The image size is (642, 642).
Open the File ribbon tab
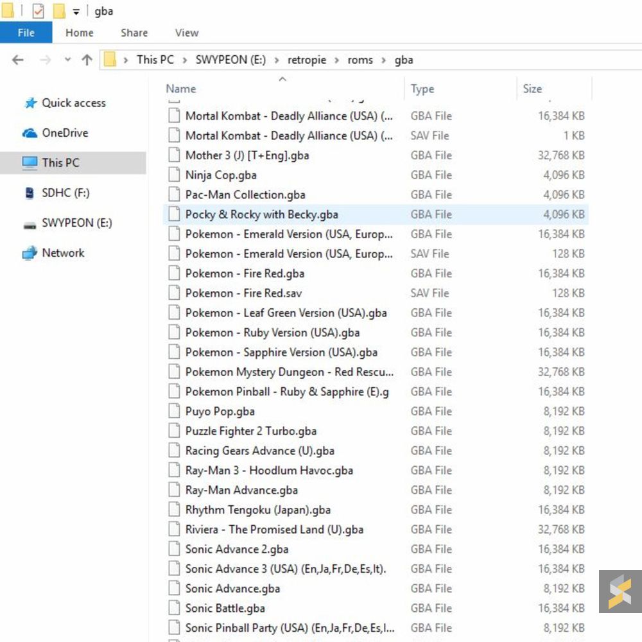pyautogui.click(x=26, y=33)
